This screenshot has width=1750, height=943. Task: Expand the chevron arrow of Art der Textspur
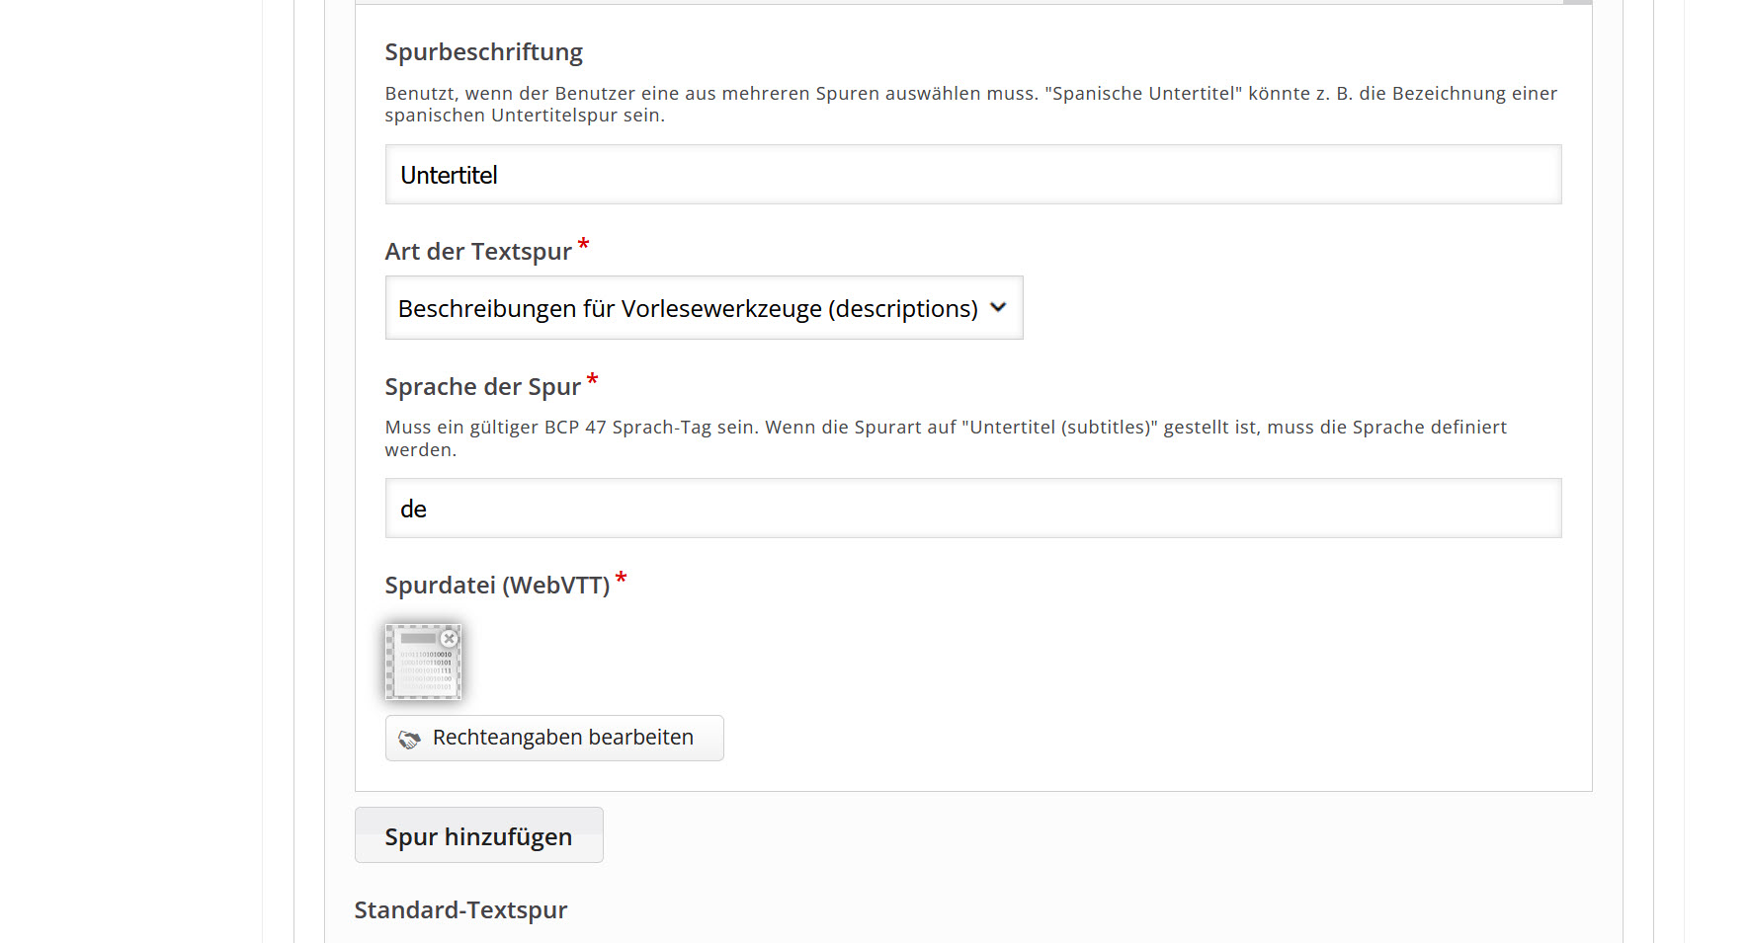pyautogui.click(x=998, y=307)
